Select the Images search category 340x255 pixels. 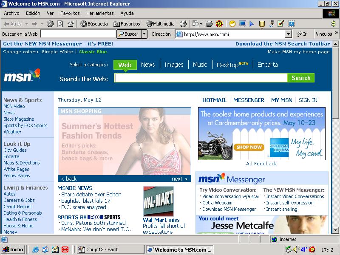coord(174,65)
